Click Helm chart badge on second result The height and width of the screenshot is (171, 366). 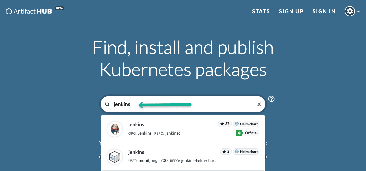click(246, 152)
